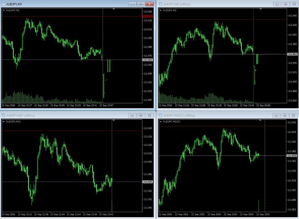Click the chart icon in AUDJPY,M1 title bar
The height and width of the screenshot is (219, 299).
[3, 4]
